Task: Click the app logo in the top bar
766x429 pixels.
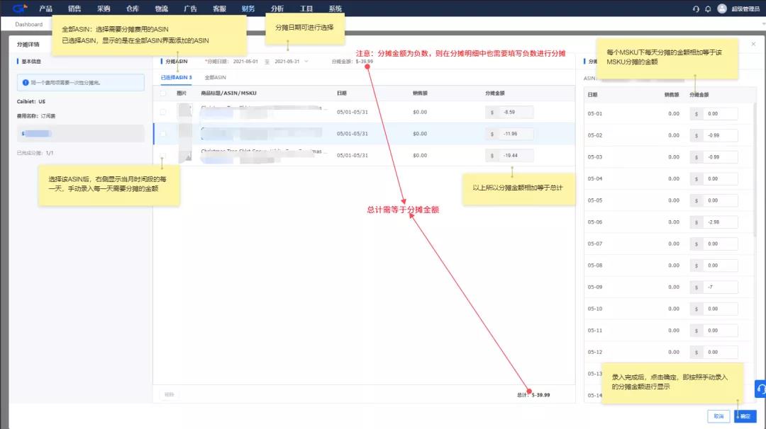Action: coord(20,8)
